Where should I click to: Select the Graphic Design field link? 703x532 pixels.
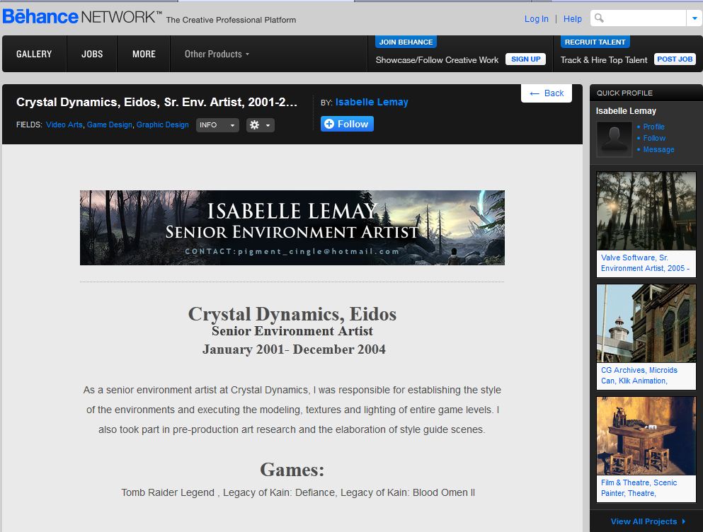pyautogui.click(x=162, y=125)
